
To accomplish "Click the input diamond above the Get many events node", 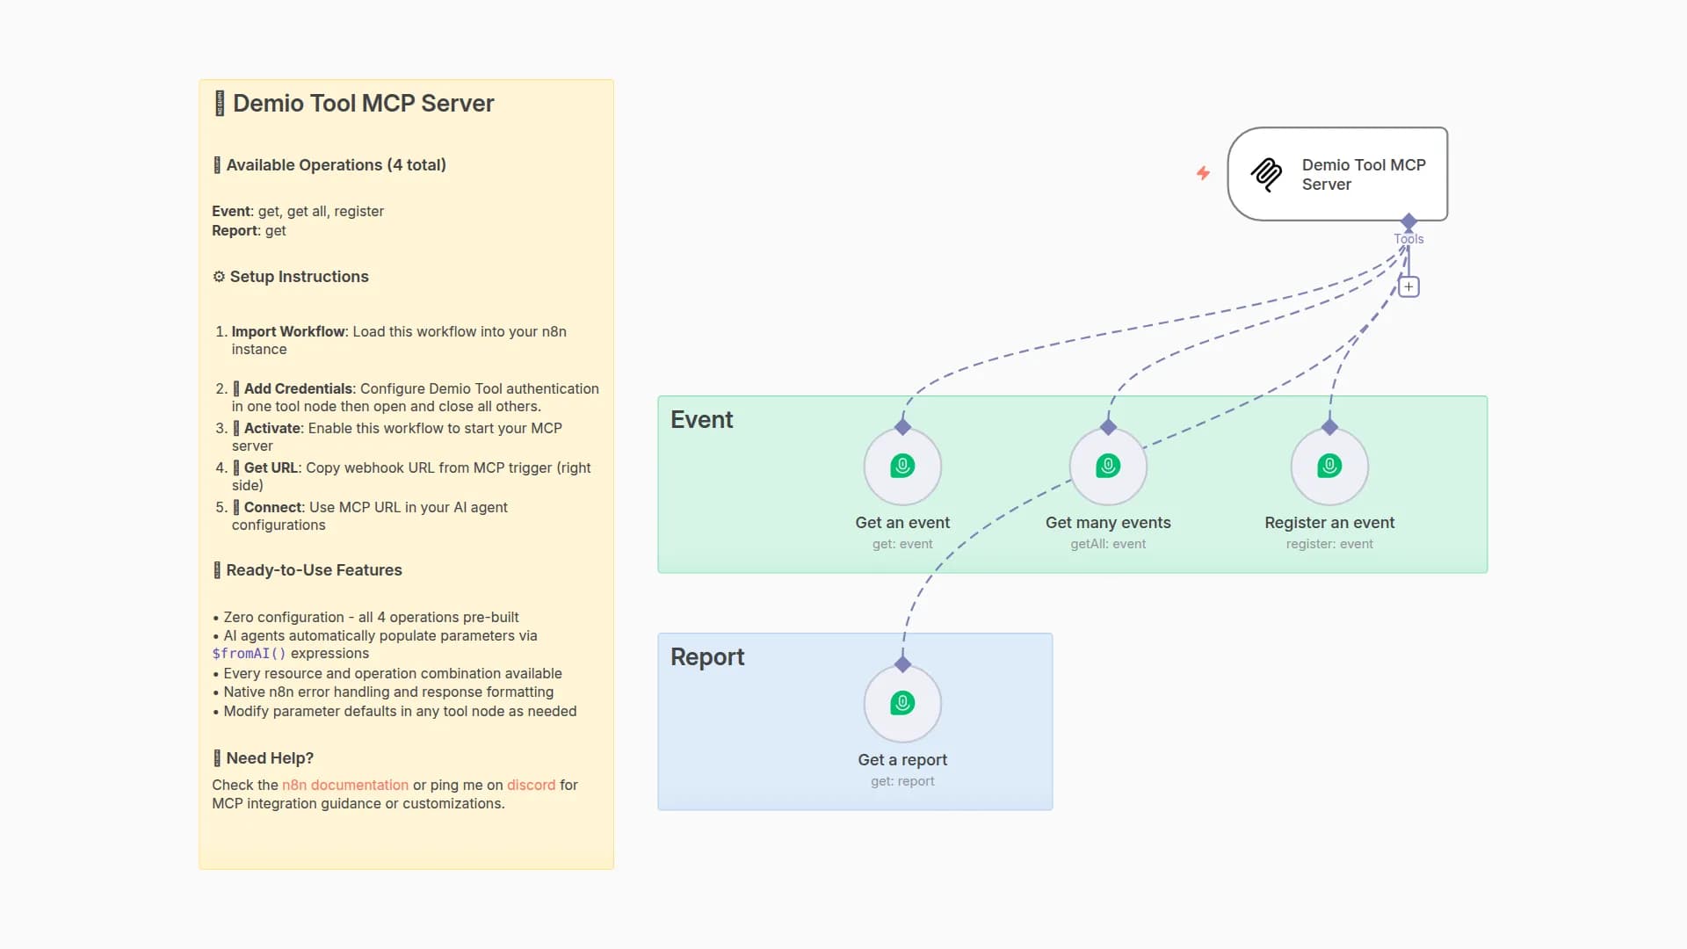I will (1107, 427).
